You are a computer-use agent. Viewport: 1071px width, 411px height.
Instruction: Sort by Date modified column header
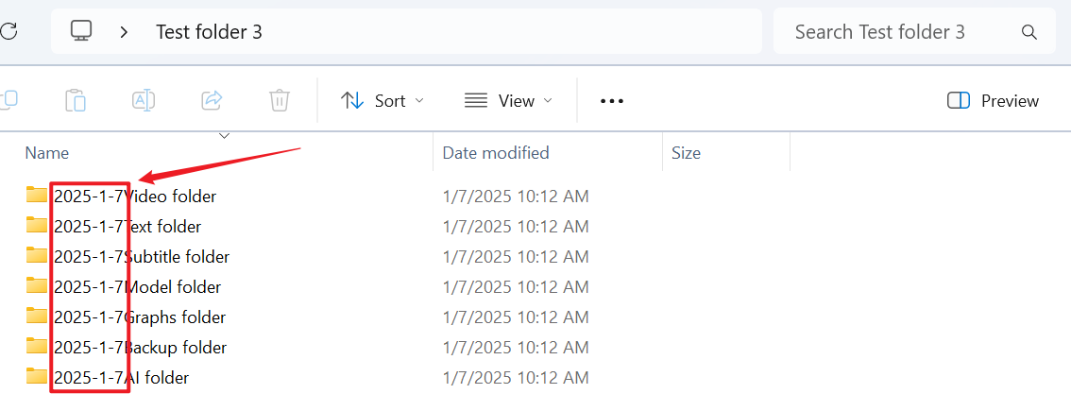pos(496,153)
